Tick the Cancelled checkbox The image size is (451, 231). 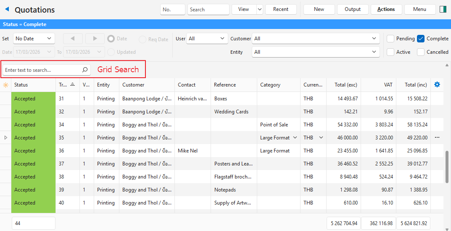(x=421, y=52)
